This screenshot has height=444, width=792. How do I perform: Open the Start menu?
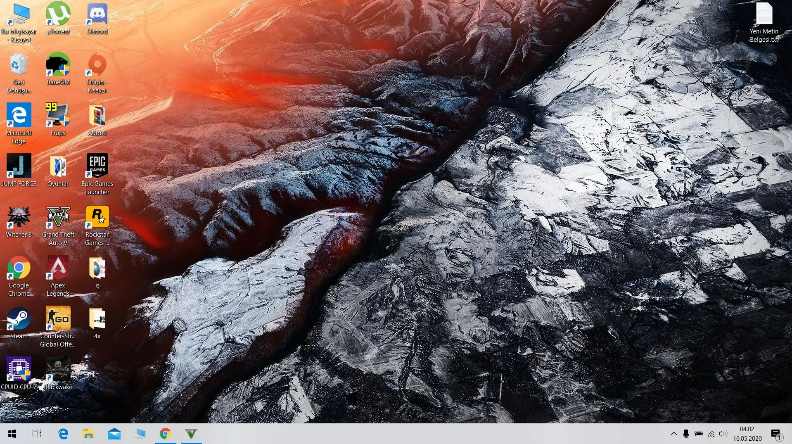[12, 433]
